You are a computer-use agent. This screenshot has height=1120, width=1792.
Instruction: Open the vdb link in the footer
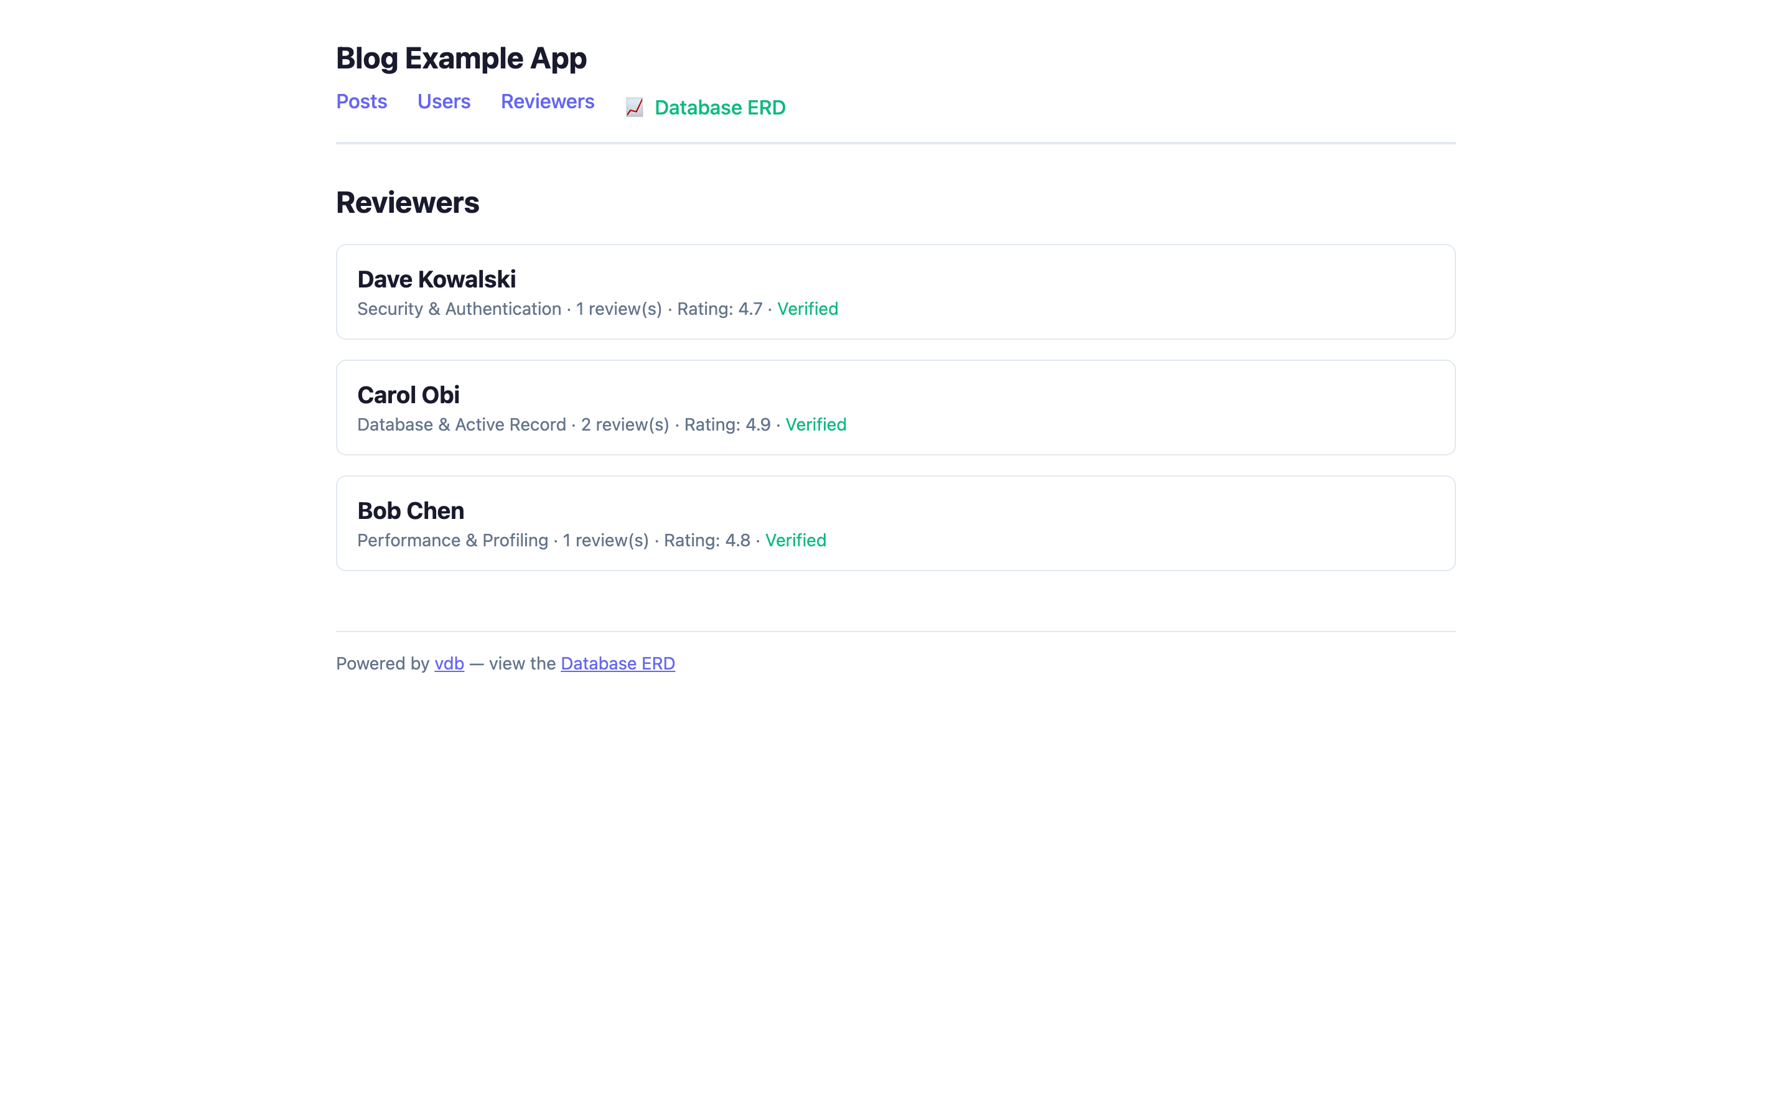pyautogui.click(x=448, y=664)
